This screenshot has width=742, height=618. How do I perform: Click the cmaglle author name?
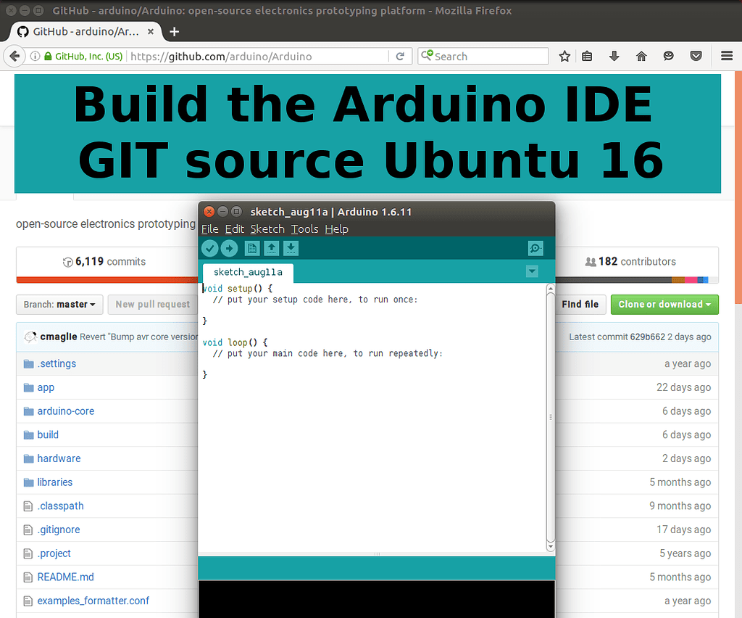(58, 337)
